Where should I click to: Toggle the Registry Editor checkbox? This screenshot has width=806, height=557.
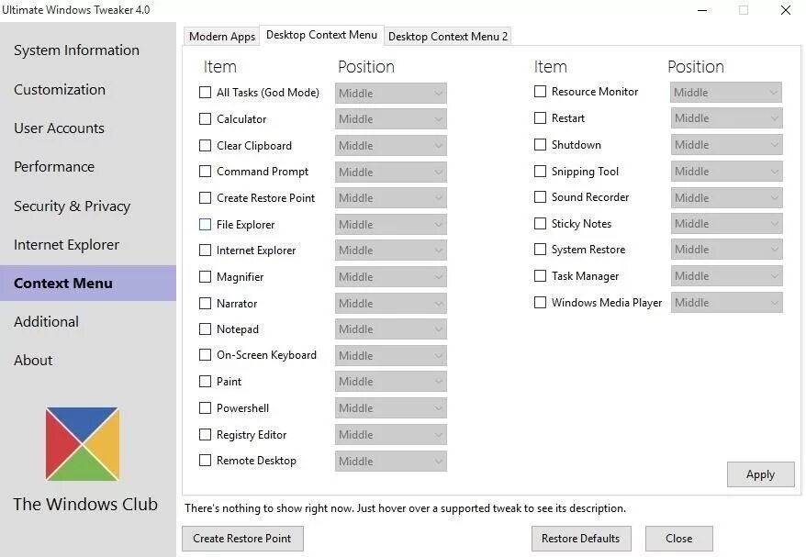click(x=205, y=435)
